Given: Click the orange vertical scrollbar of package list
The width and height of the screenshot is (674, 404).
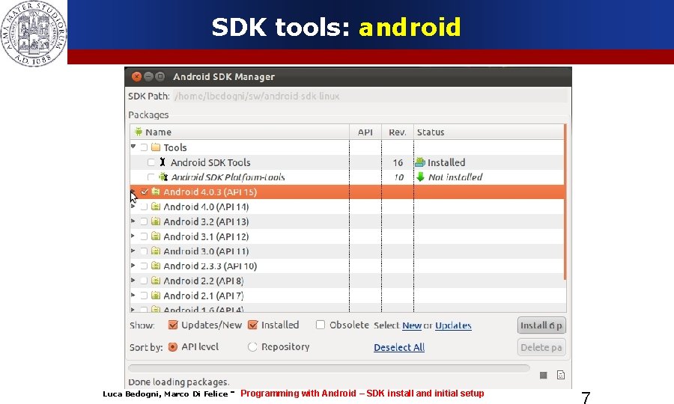Looking at the screenshot, I should [x=565, y=202].
